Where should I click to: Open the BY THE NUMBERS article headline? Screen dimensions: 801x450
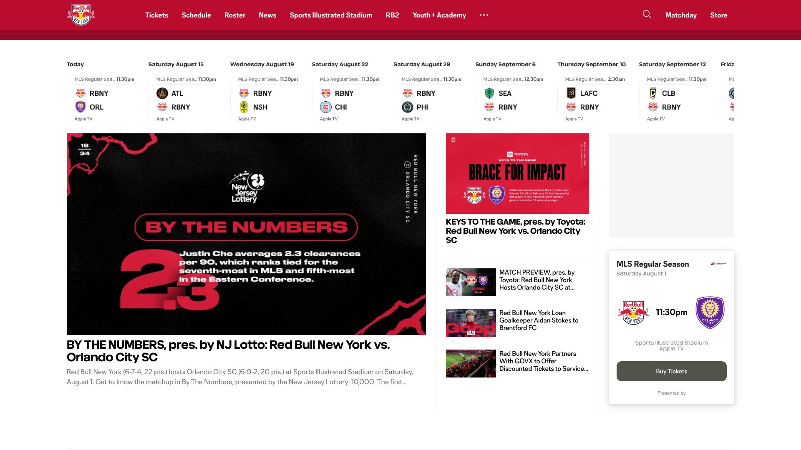click(x=228, y=351)
